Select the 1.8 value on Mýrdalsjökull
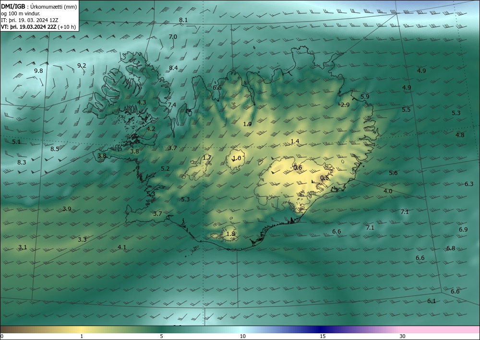The width and height of the screenshot is (480, 340). [x=230, y=234]
